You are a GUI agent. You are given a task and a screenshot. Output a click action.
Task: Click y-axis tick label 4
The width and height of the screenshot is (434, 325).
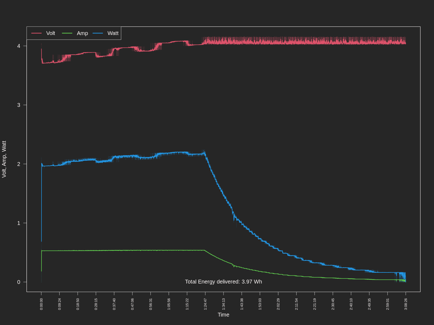19,46
